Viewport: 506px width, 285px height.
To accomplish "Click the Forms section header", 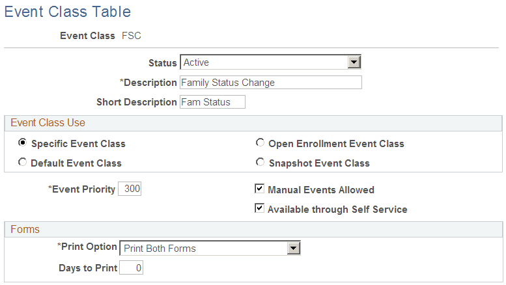I will pos(25,229).
